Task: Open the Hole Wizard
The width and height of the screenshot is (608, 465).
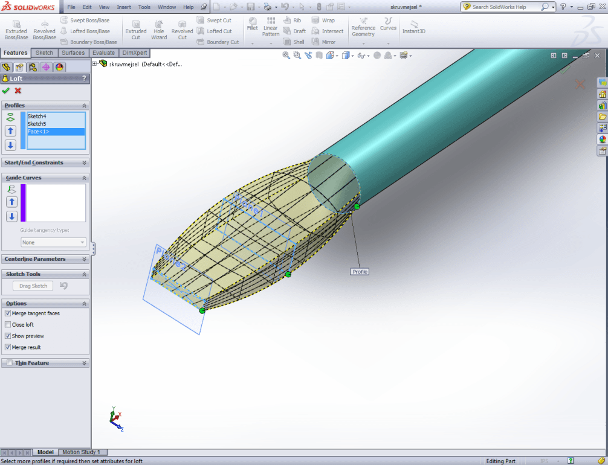Action: tap(159, 30)
